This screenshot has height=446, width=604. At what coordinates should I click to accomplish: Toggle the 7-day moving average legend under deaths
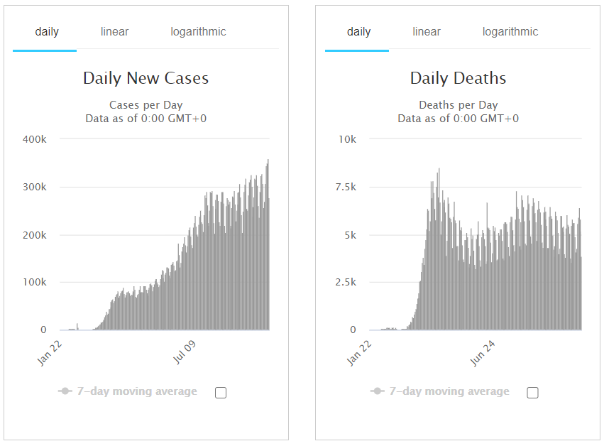450,391
